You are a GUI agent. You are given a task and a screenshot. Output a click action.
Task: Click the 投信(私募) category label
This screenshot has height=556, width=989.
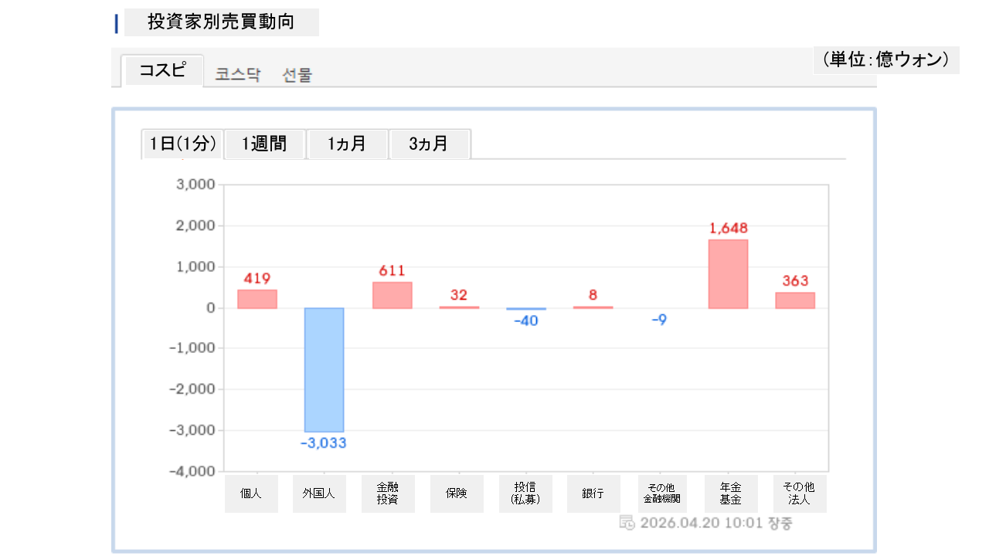click(525, 493)
